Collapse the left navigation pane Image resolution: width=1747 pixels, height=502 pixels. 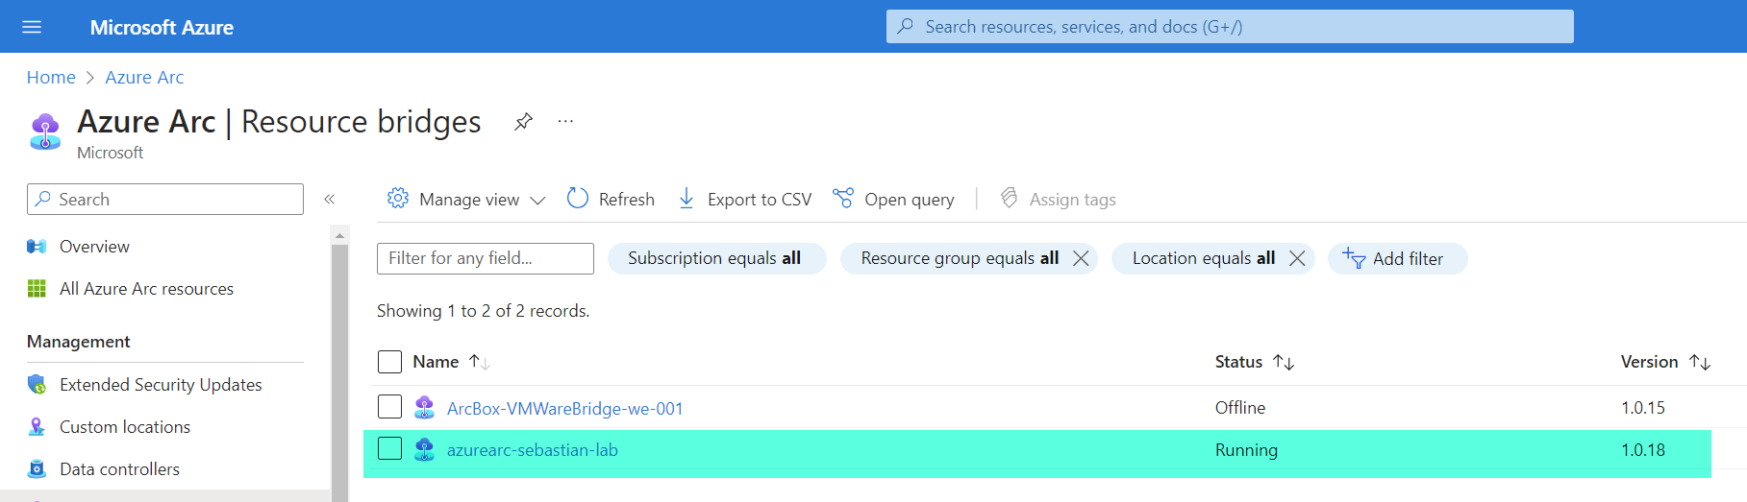(x=329, y=200)
